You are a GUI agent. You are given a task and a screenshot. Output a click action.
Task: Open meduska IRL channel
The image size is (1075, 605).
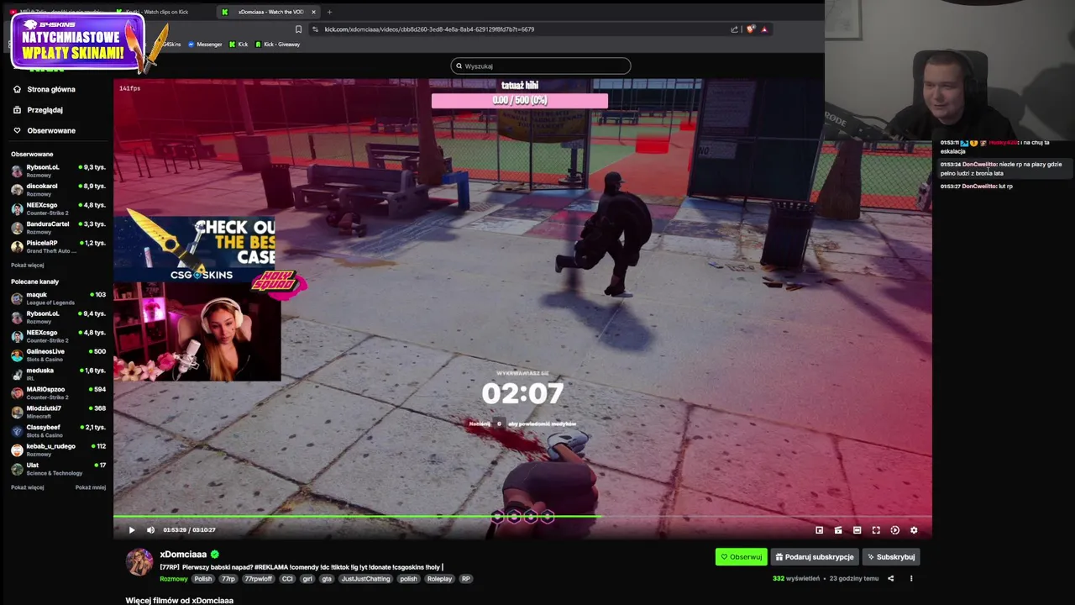click(58, 374)
